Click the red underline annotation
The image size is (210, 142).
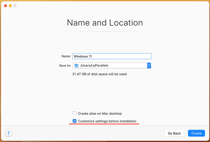(x=104, y=124)
